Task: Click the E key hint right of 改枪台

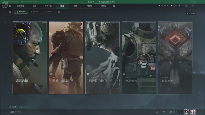Action: 114,6
